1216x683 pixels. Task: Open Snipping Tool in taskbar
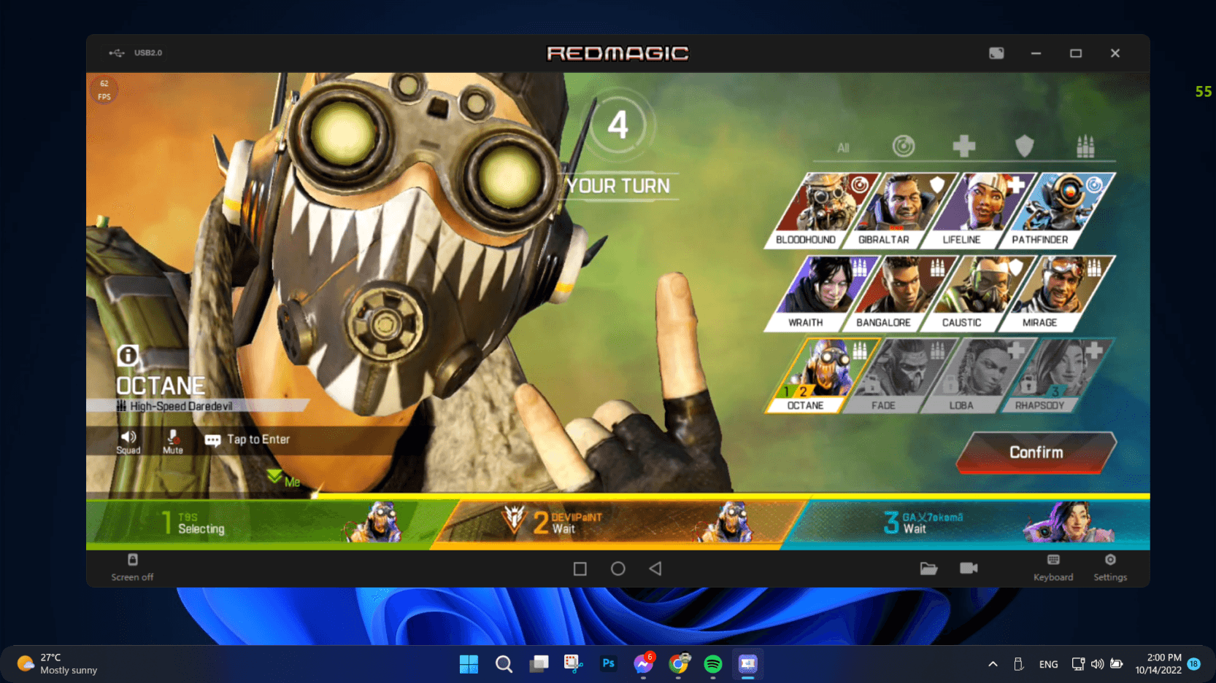[574, 664]
